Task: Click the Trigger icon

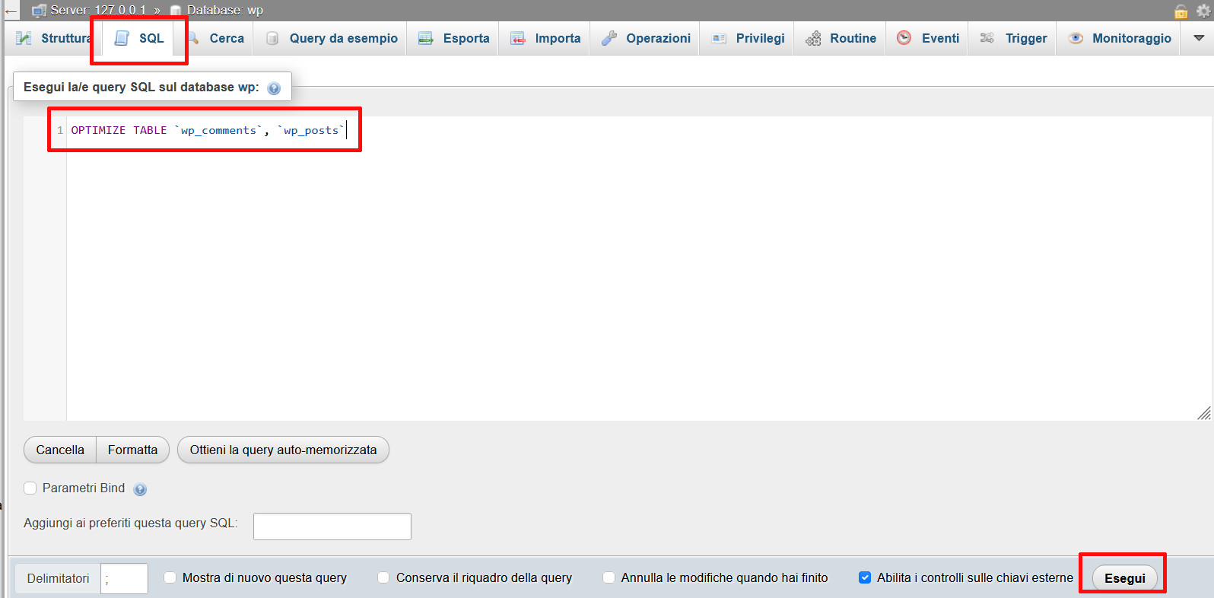Action: pos(987,38)
